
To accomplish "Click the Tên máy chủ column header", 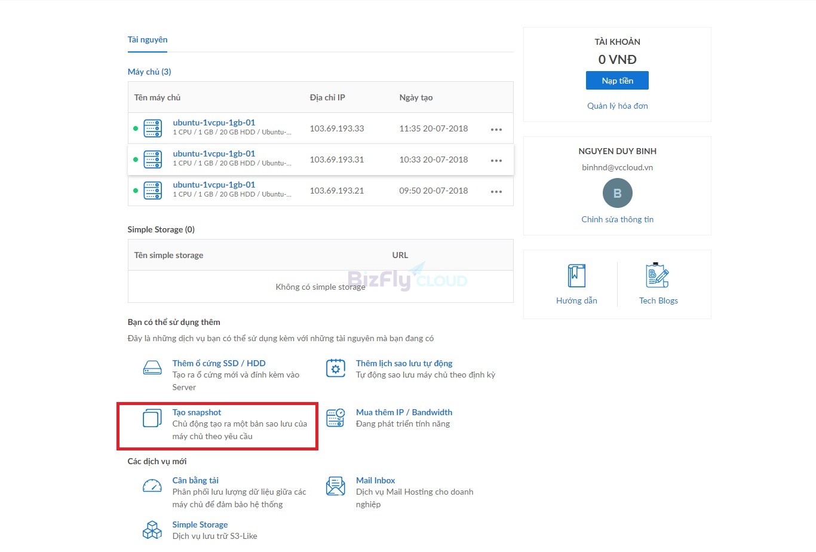I will coord(157,97).
